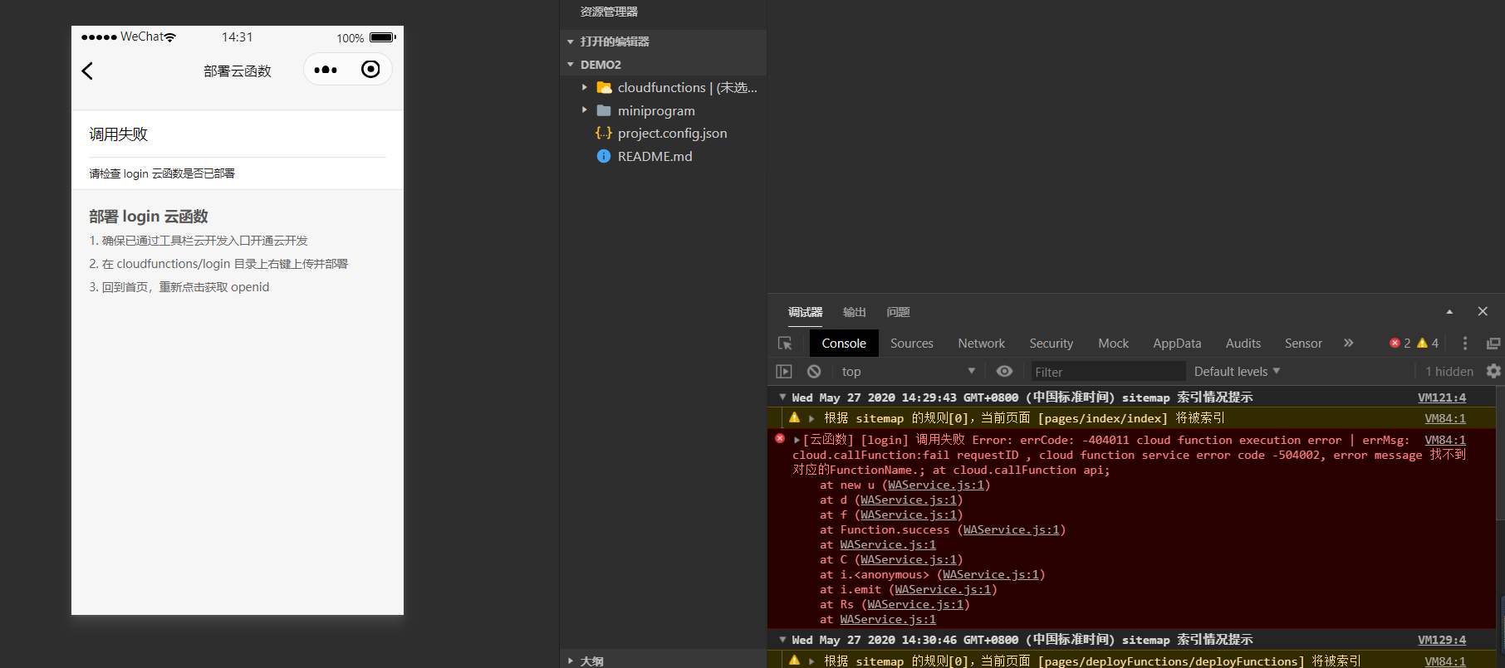Open WAService.js:1 link in 'at new u' line
Screen dimensions: 1505x668
coord(936,485)
